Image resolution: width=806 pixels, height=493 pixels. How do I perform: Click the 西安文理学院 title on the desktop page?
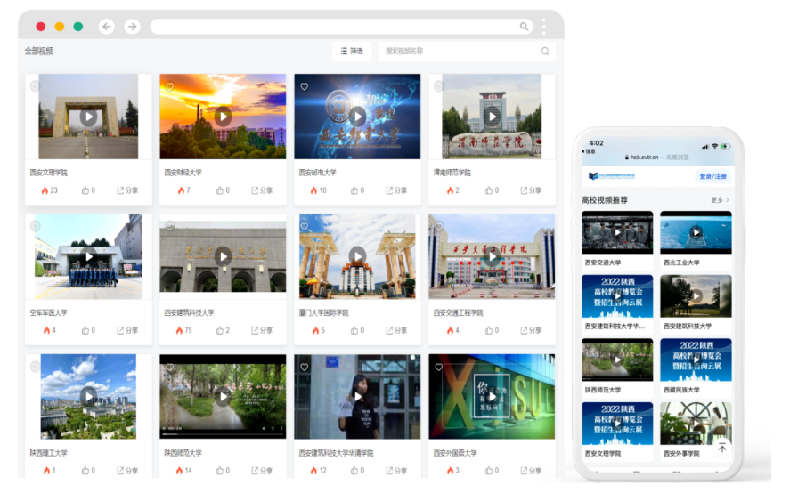pos(48,173)
